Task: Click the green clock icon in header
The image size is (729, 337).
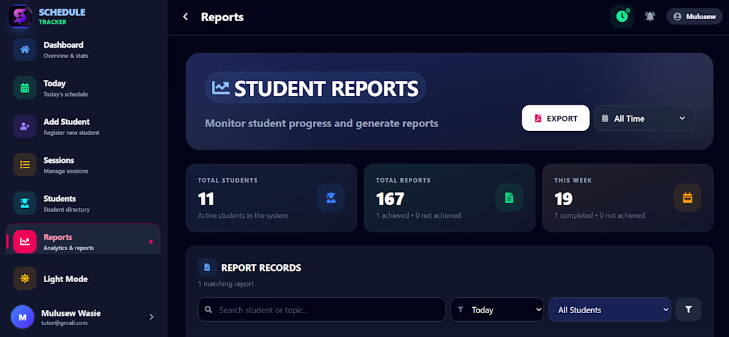Action: click(622, 17)
